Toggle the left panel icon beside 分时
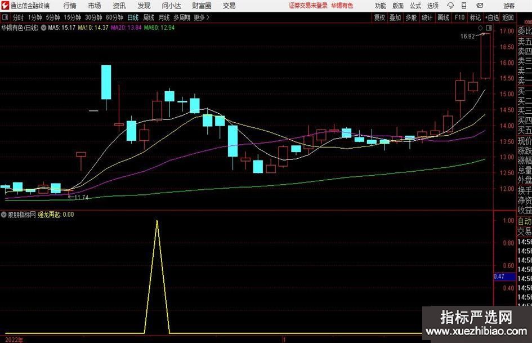The height and width of the screenshot is (343, 532). pos(5,17)
